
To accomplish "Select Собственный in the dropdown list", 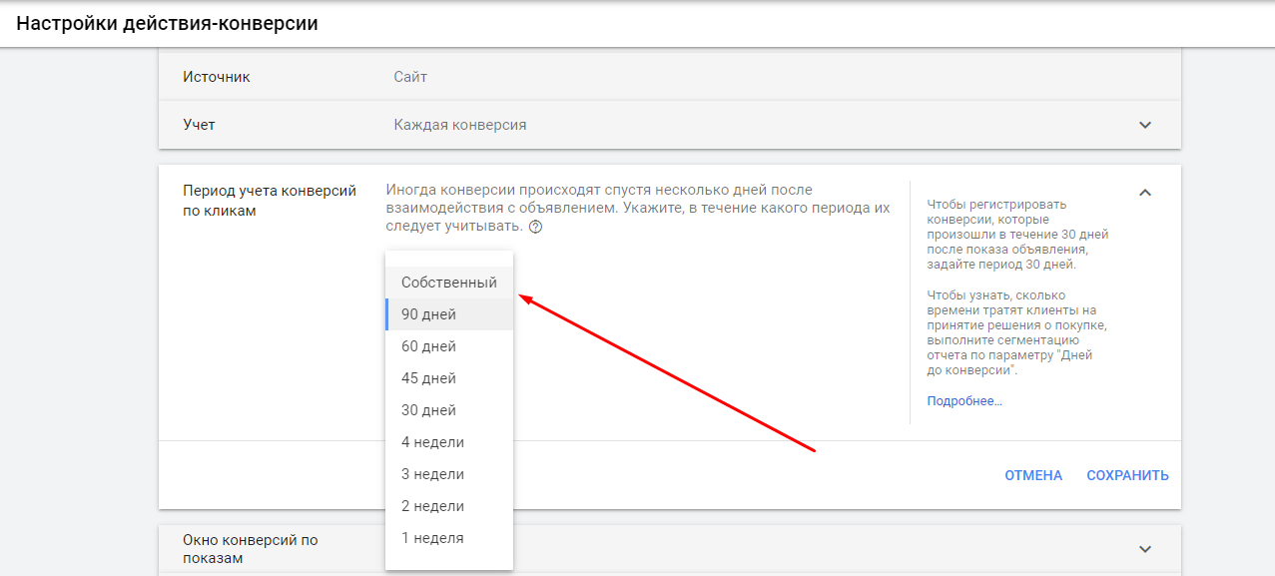I will click(x=448, y=283).
